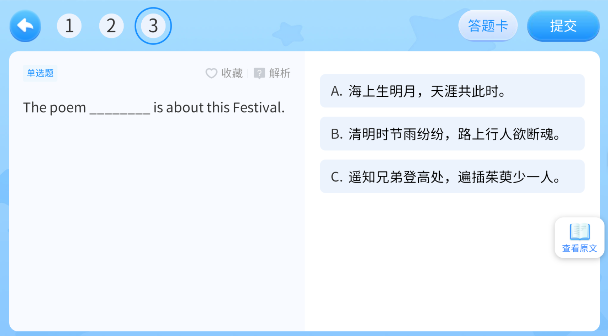Switch to question 2
The height and width of the screenshot is (336, 608).
click(111, 25)
